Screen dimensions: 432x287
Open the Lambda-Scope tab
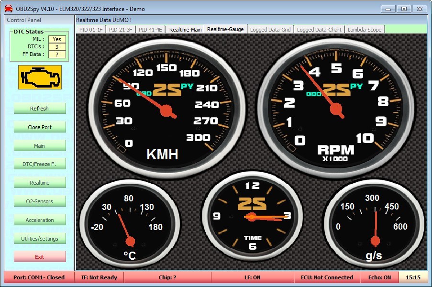point(365,30)
